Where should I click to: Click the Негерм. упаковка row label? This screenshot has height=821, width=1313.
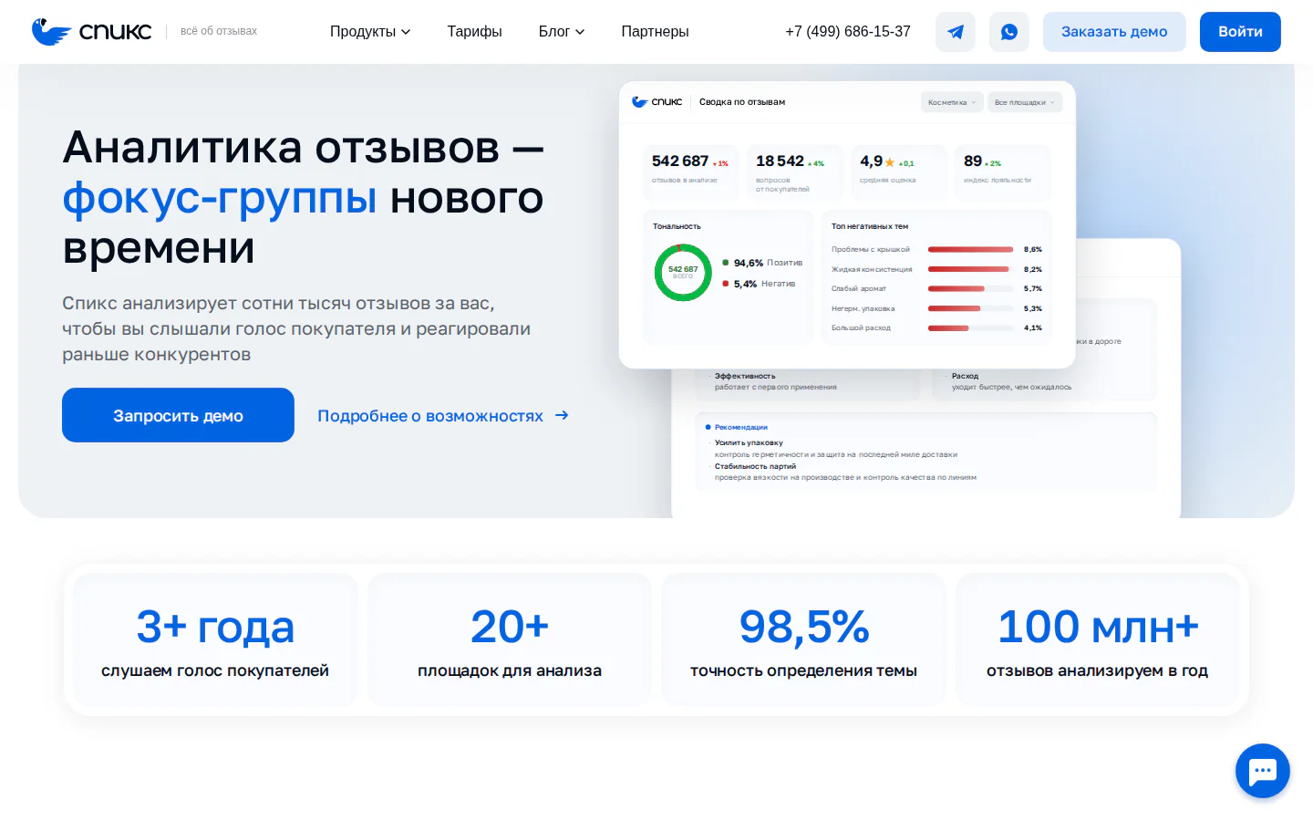coord(863,308)
